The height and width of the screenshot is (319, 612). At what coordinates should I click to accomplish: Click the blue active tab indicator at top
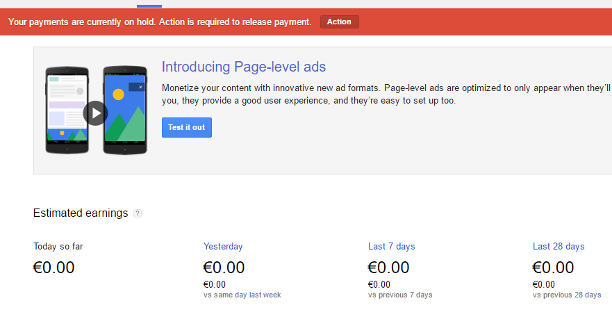[x=149, y=6]
